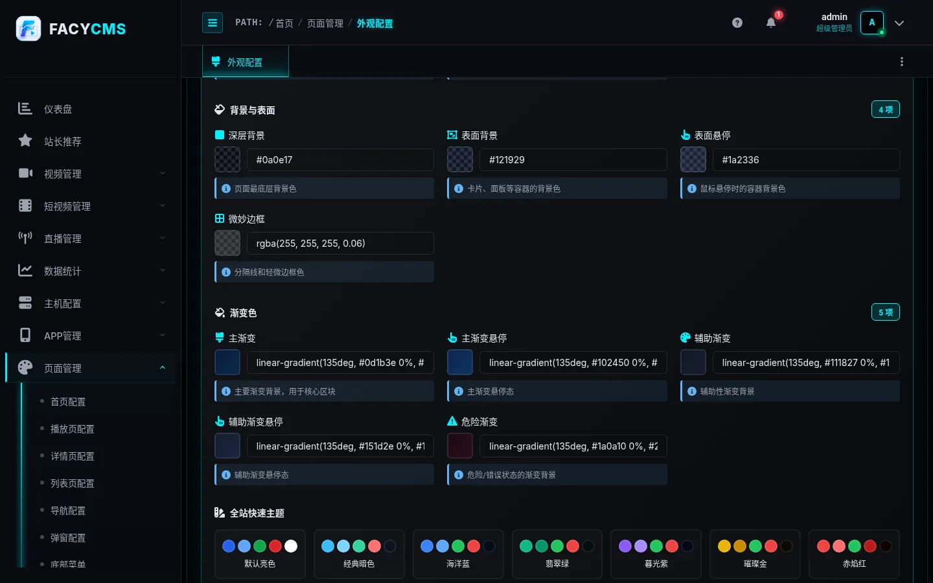Collapse the 页面管理 submenu chevron

coord(163,367)
